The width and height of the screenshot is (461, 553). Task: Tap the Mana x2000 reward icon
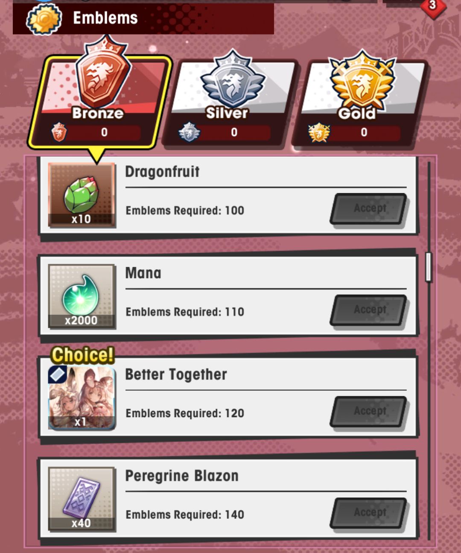coord(82,296)
